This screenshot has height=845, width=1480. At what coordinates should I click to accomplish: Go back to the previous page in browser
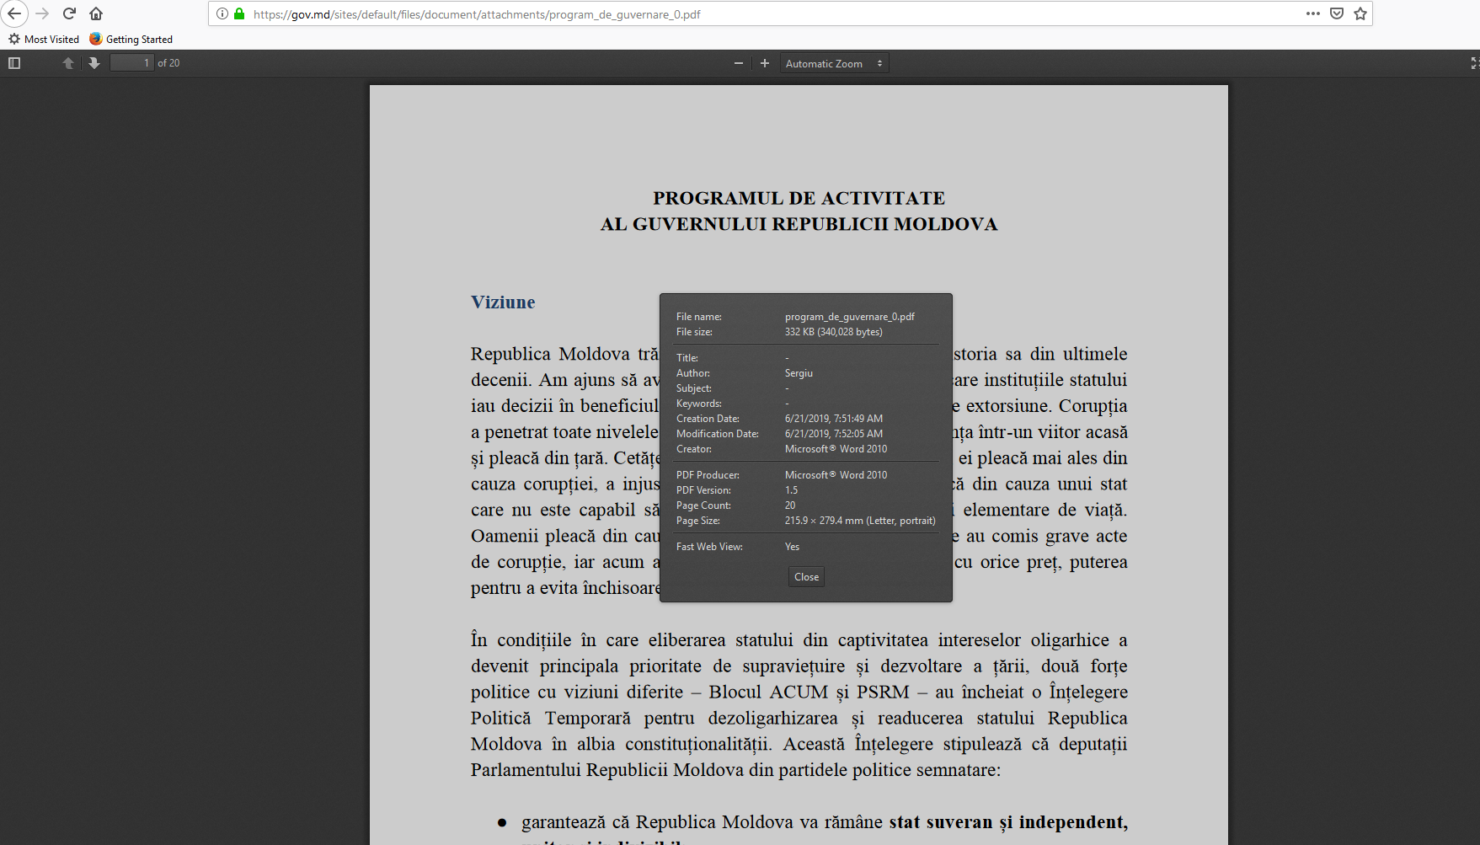pos(14,13)
